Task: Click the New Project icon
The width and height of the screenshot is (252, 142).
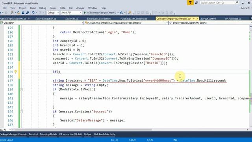Action: (x=12, y=13)
